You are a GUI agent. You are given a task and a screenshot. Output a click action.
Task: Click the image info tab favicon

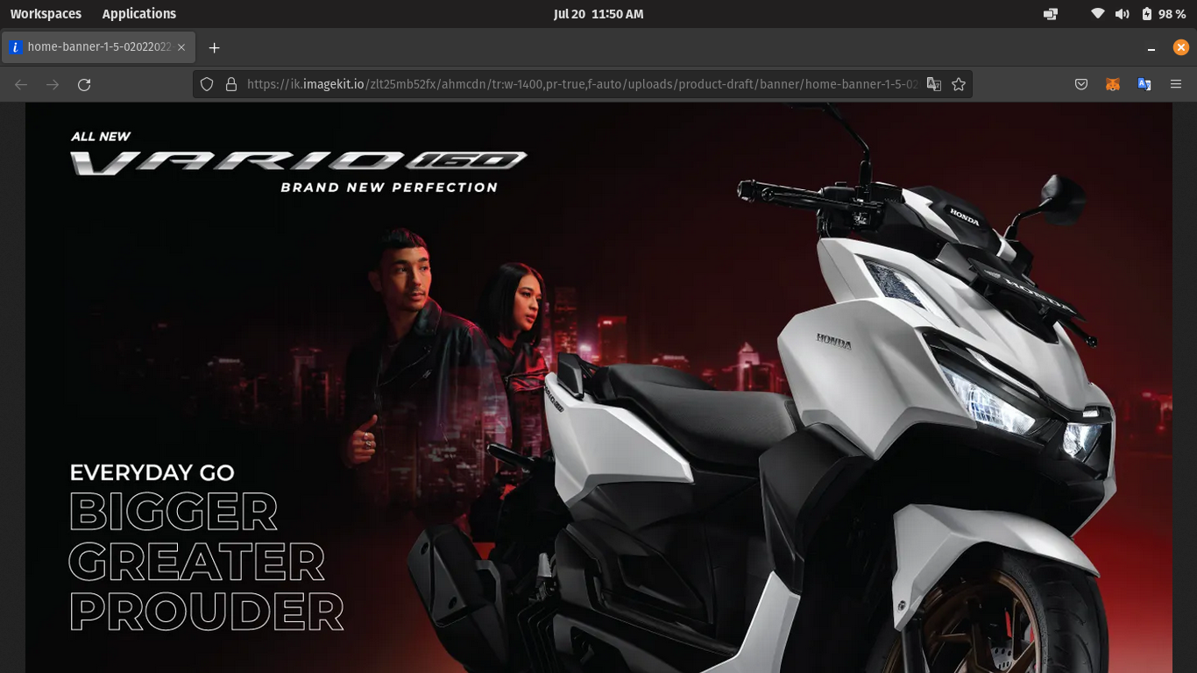coord(15,47)
